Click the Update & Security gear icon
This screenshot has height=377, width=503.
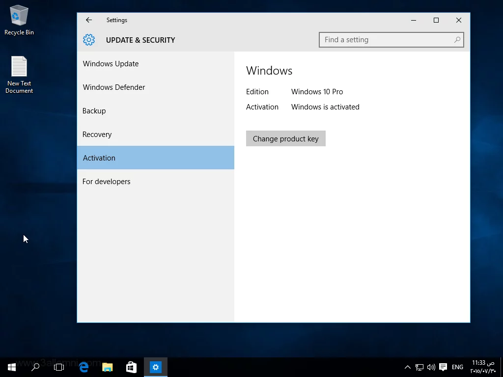coord(89,40)
